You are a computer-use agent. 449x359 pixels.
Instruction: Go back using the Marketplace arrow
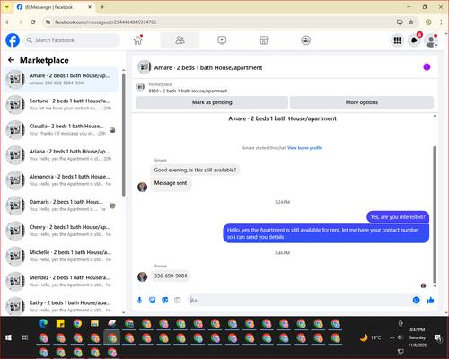(11, 60)
